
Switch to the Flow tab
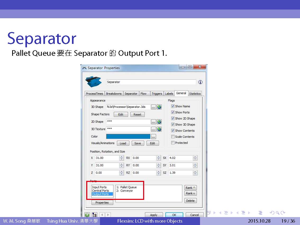[x=143, y=94]
